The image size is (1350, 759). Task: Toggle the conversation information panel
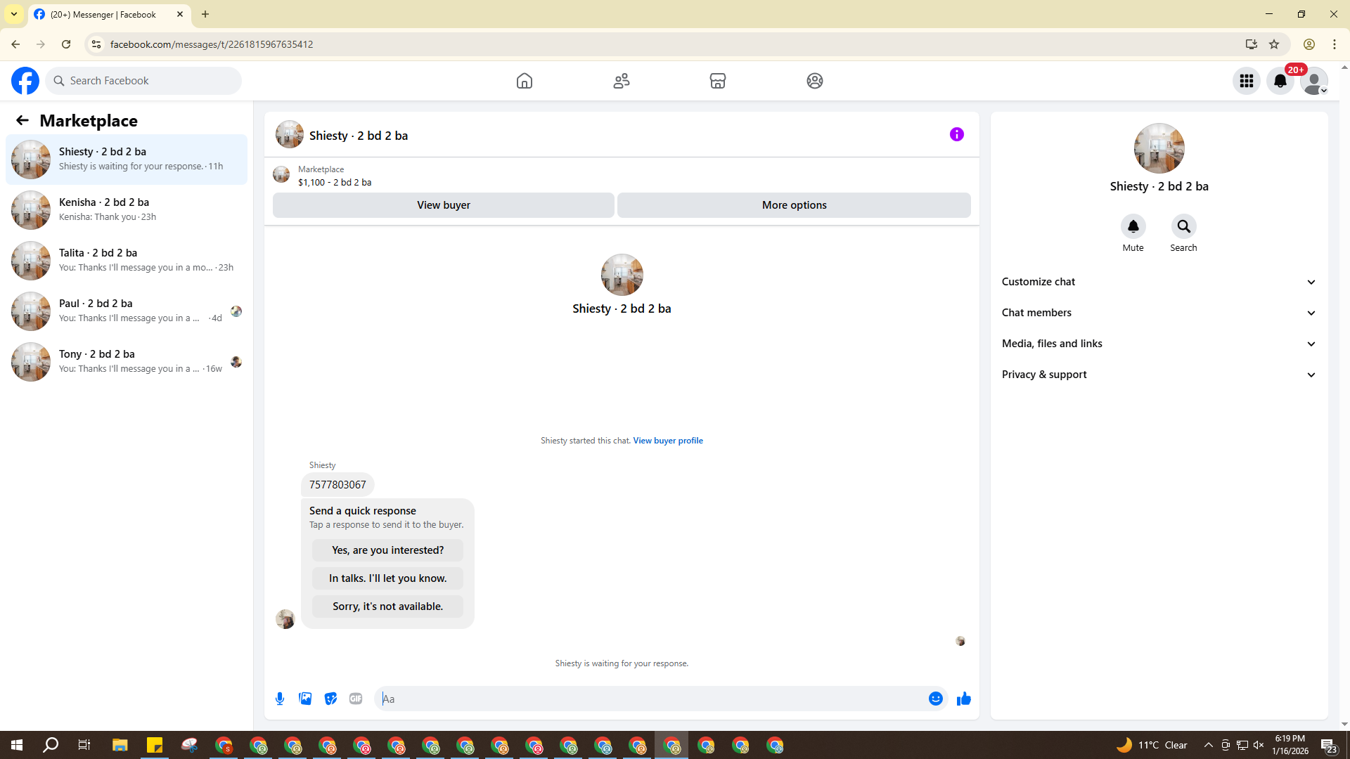point(956,134)
